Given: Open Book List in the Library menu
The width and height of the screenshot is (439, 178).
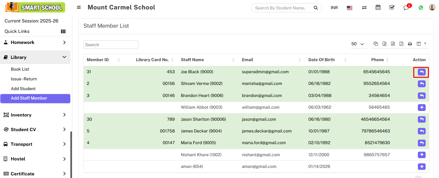Looking at the screenshot, I should point(20,69).
